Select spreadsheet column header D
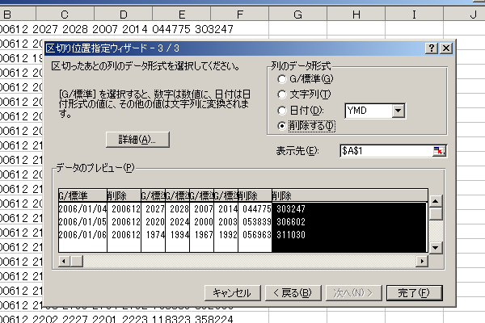The height and width of the screenshot is (323, 485). coord(123,14)
